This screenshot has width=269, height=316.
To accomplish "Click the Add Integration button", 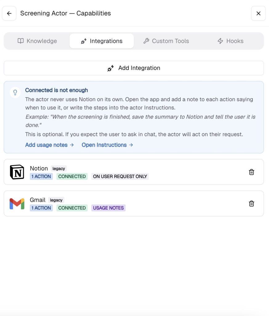I will (134, 68).
